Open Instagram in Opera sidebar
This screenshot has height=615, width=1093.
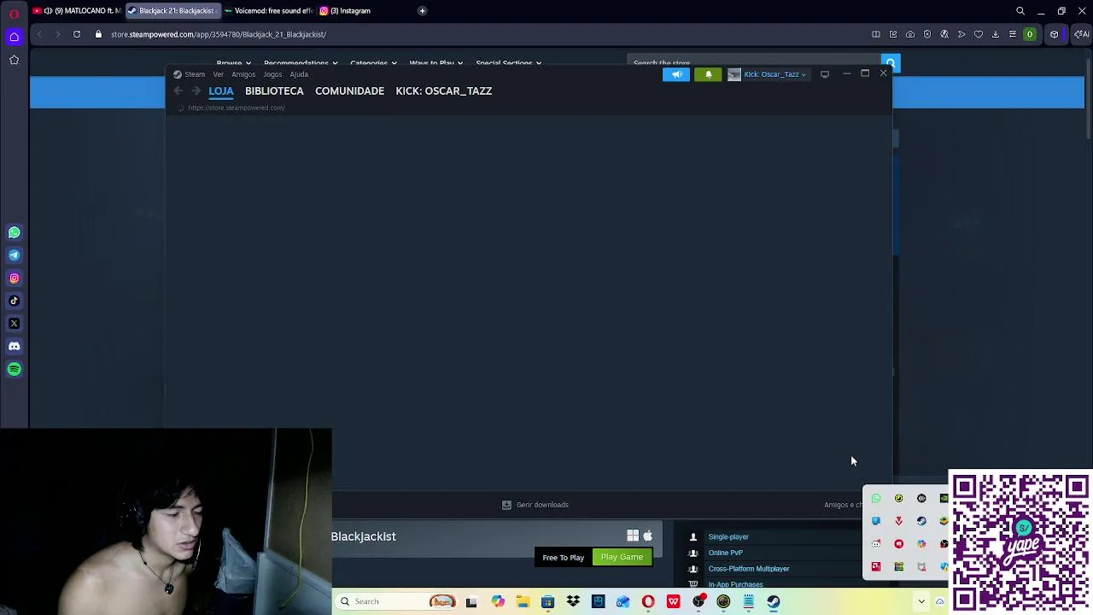pos(14,278)
